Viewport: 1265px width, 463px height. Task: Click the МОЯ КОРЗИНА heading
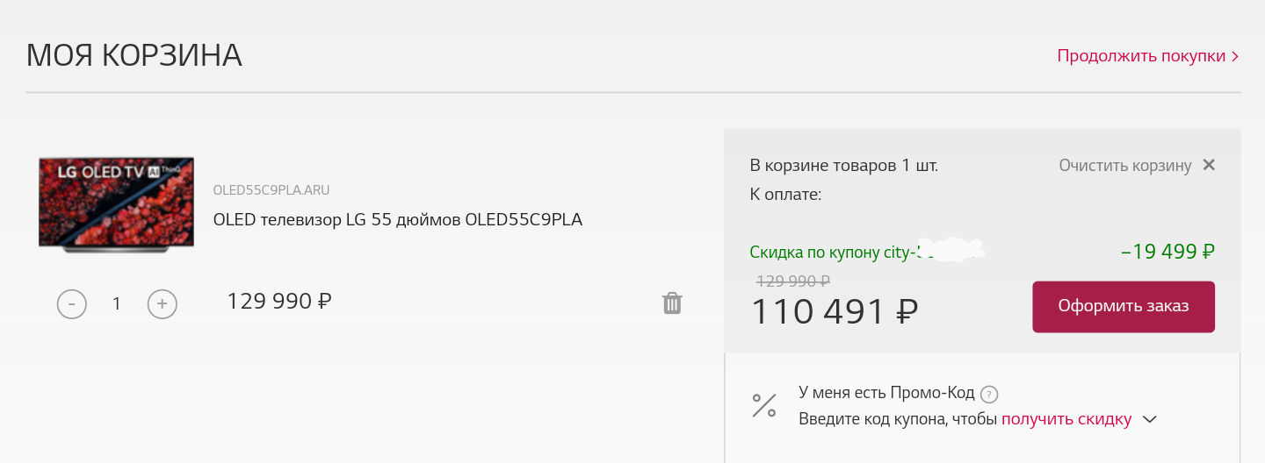pyautogui.click(x=134, y=55)
